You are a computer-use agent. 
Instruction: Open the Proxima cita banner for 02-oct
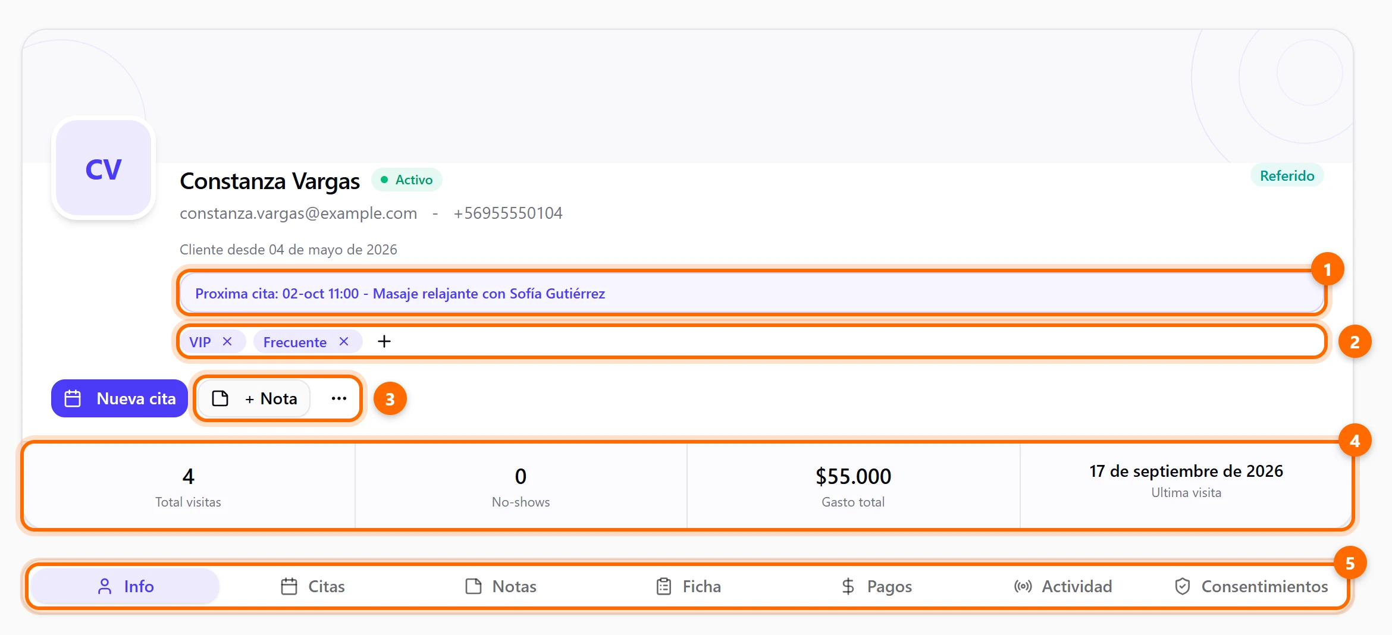pyautogui.click(x=752, y=293)
